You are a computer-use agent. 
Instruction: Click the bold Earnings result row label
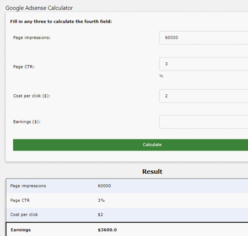[20, 230]
